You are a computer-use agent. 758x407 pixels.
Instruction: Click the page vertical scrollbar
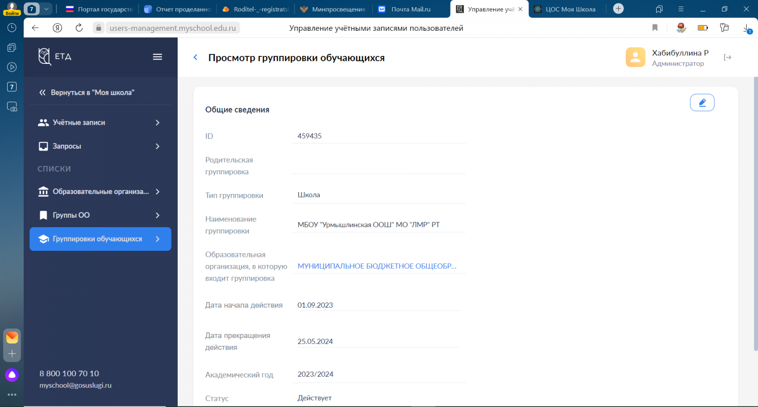tap(755, 213)
